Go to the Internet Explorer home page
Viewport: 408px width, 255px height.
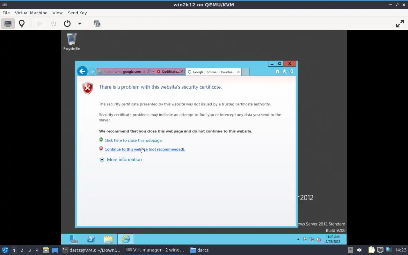tap(277, 71)
